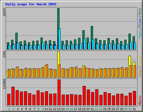143x112 pixels.
Task: Click the 16047 hits axis value
Action: click(4, 12)
